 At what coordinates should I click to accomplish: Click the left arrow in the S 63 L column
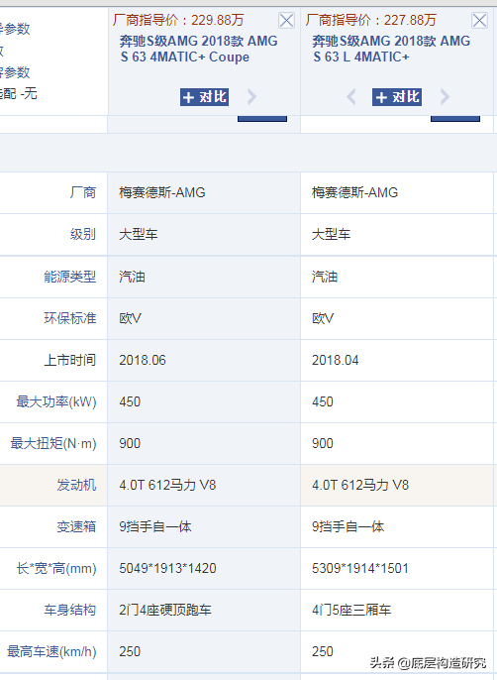pos(351,97)
